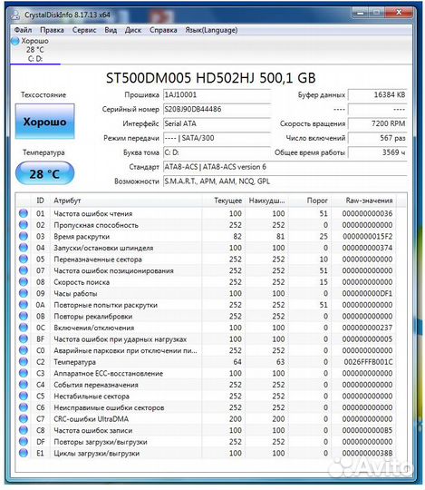Image resolution: width=425 pixels, height=490 pixels.
Task: Click status orb for row C4 События переназначения
Action: [24, 385]
